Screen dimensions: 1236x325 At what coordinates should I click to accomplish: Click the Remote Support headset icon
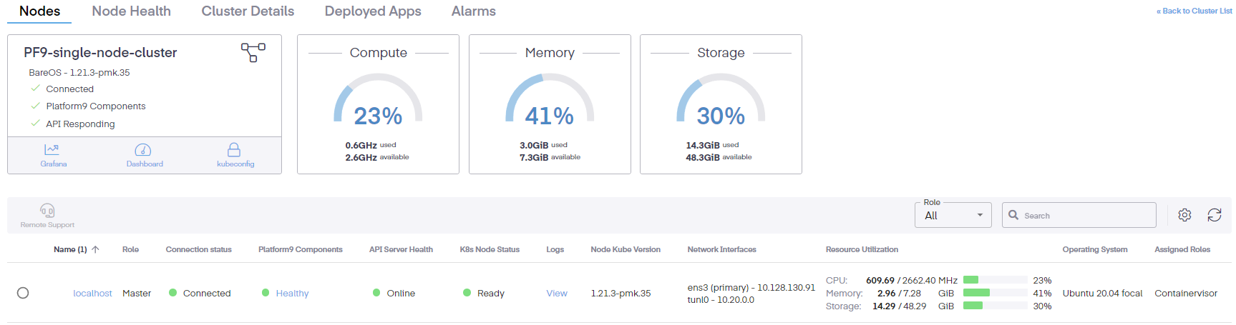tap(47, 211)
